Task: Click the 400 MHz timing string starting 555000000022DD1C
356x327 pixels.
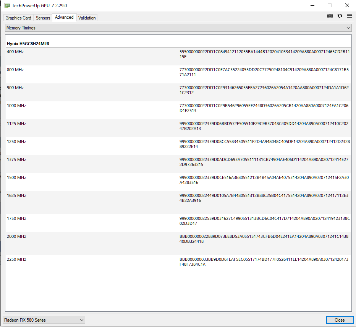Action: tap(264, 54)
